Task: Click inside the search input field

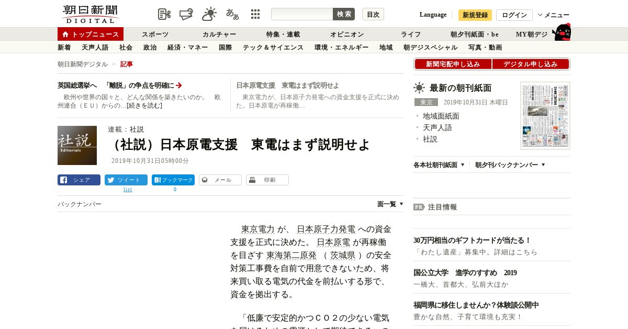Action: (302, 14)
